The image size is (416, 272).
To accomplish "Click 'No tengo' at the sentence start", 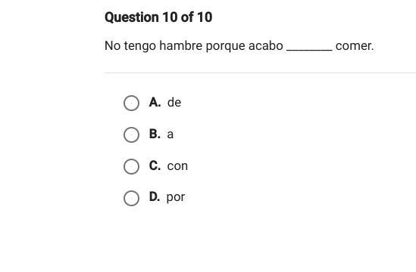I will click(130, 46).
